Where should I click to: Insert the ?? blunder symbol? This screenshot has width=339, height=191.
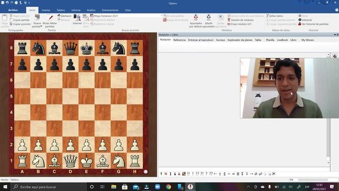pos(211,173)
